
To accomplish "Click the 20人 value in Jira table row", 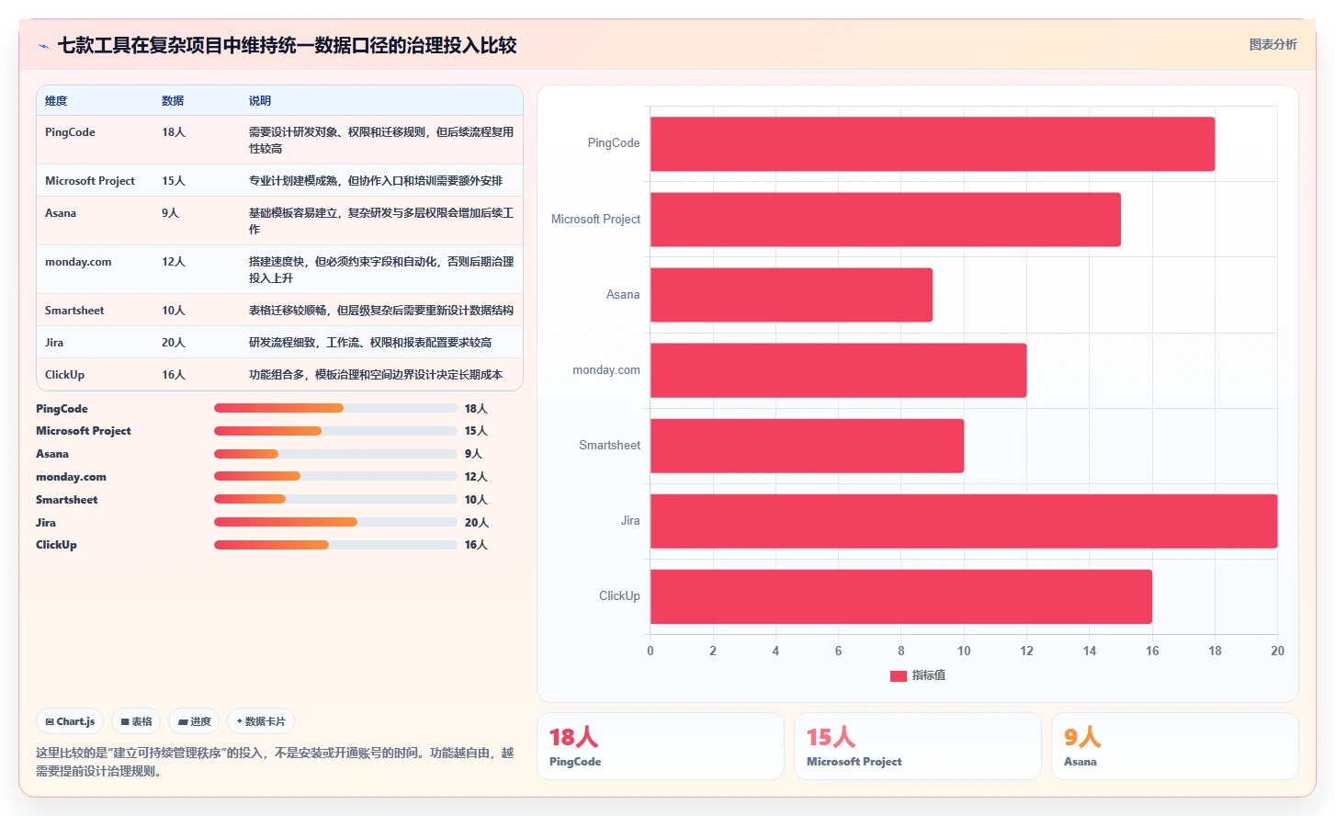I will point(174,343).
